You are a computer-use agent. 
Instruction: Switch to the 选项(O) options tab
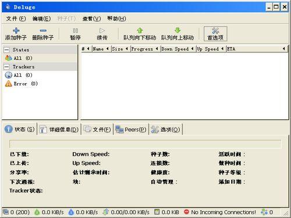(x=165, y=130)
